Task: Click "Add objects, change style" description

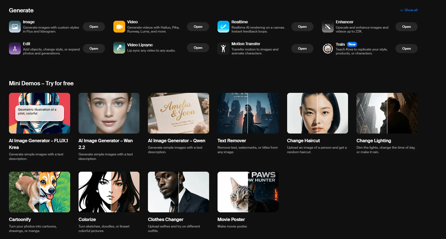Action: click(x=51, y=51)
